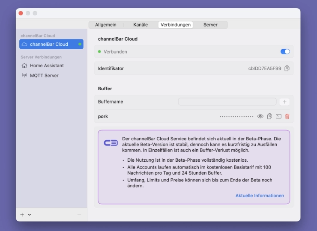Click the cloud icon in sidebar
This screenshot has height=231, width=317.
(x=24, y=44)
